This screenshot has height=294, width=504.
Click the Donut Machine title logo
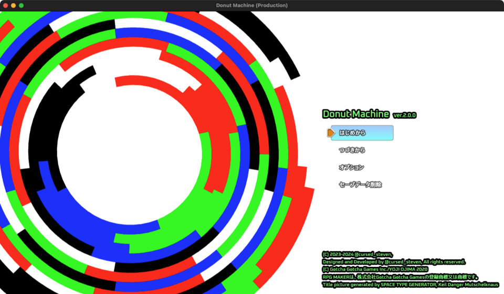point(356,114)
